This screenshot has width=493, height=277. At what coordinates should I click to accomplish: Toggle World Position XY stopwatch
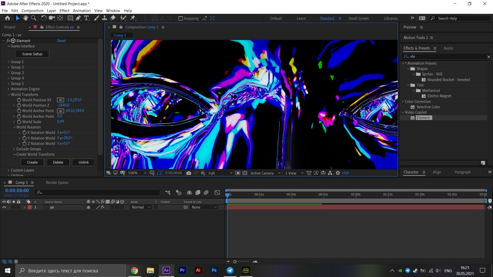[x=19, y=100]
